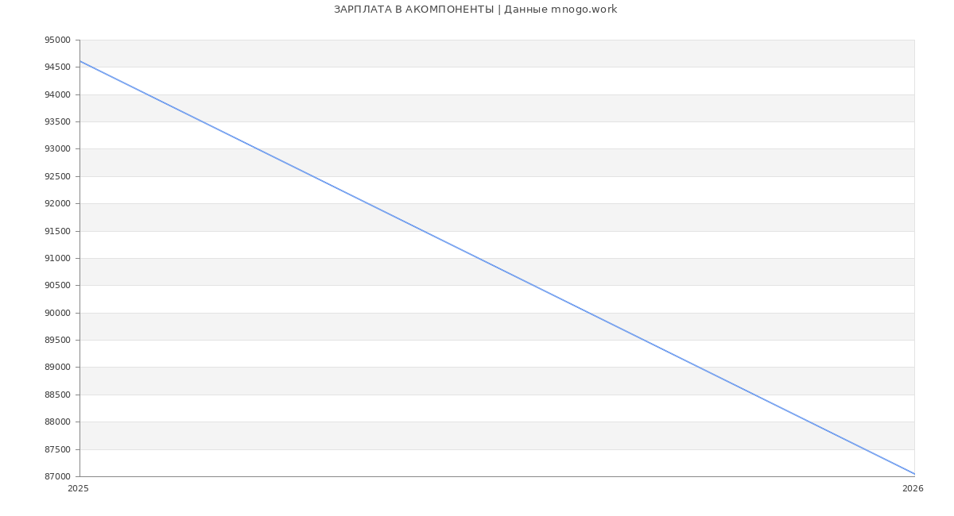The image size is (954, 516).
Task: Select the 94000 y-axis tick label
Action: tap(57, 94)
